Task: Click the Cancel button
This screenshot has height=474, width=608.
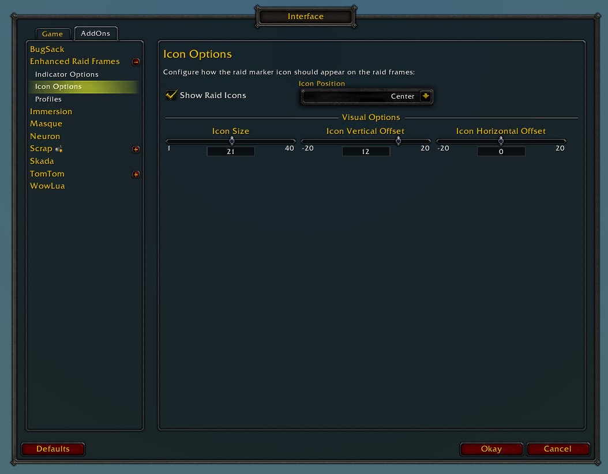Action: 557,449
